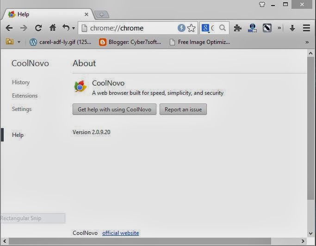Open History in the sidebar
Image resolution: width=316 pixels, height=246 pixels.
(x=21, y=82)
